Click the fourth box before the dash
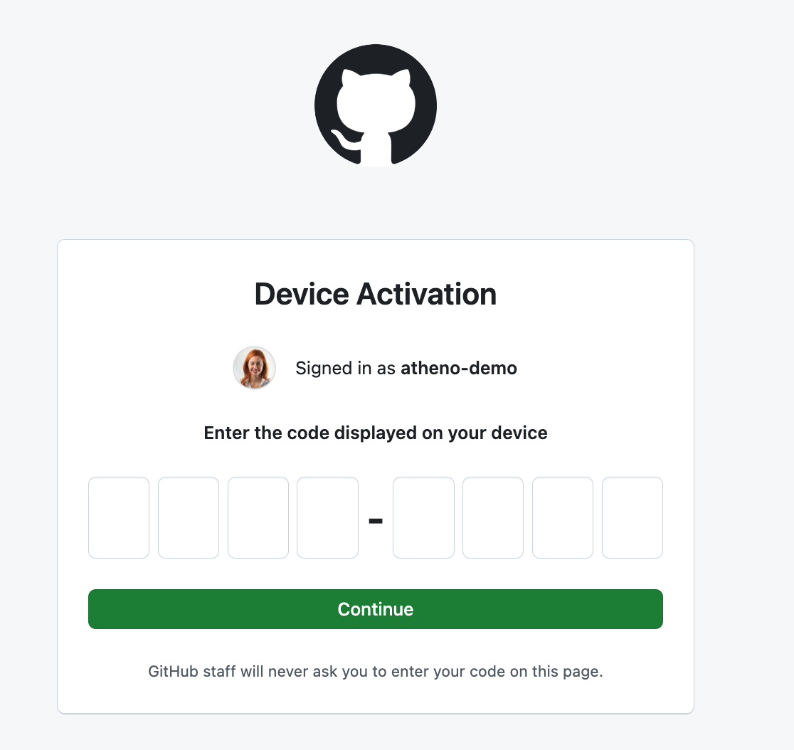794x750 pixels. 327,517
